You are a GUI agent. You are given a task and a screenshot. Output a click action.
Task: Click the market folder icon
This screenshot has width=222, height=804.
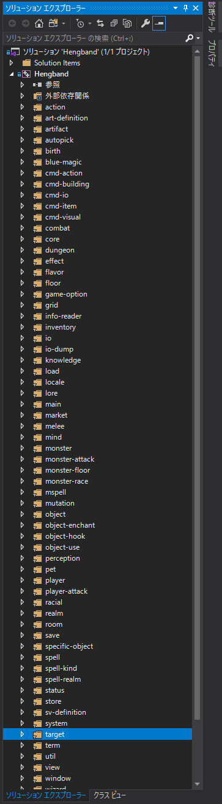tap(37, 415)
